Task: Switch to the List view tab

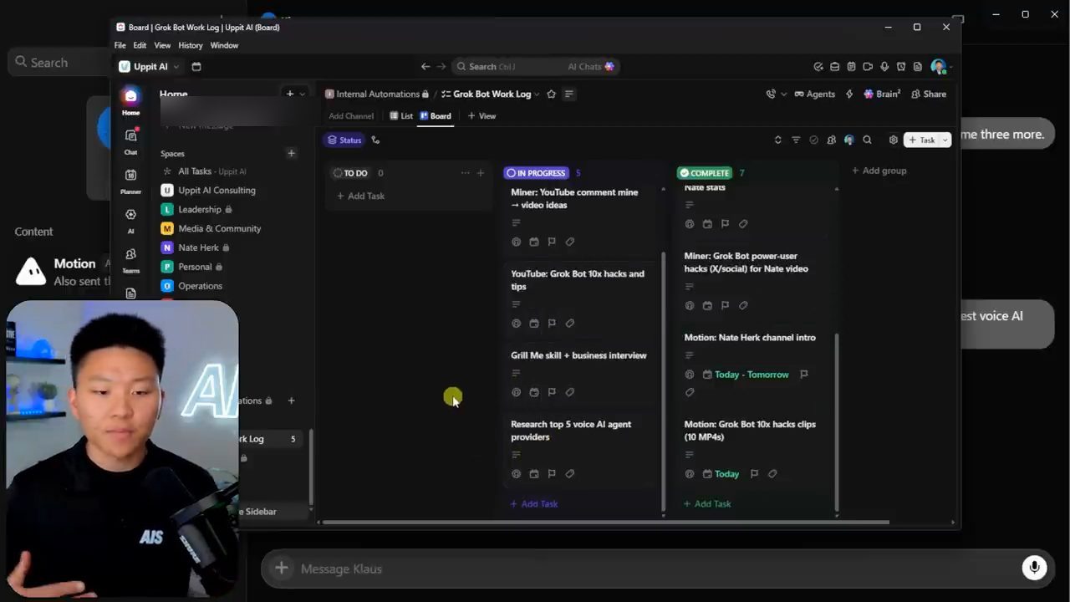Action: 401,116
